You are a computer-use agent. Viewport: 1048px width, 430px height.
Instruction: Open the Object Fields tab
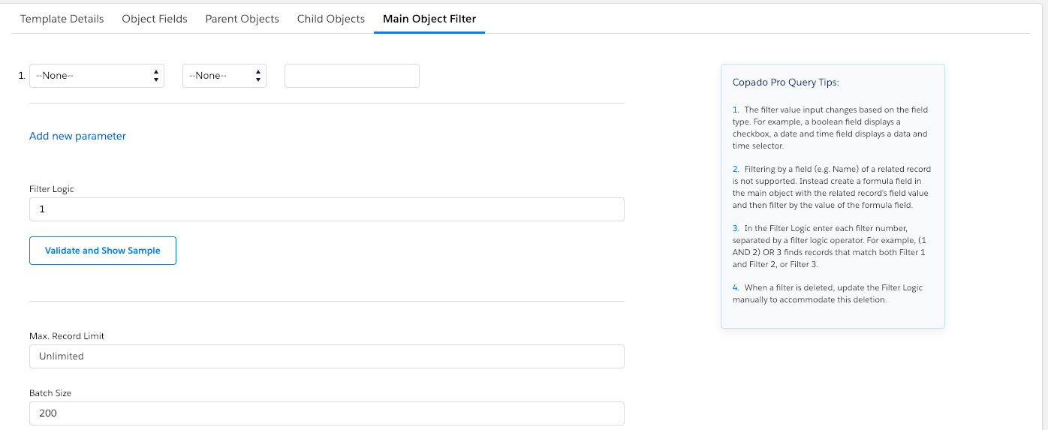[x=155, y=19]
